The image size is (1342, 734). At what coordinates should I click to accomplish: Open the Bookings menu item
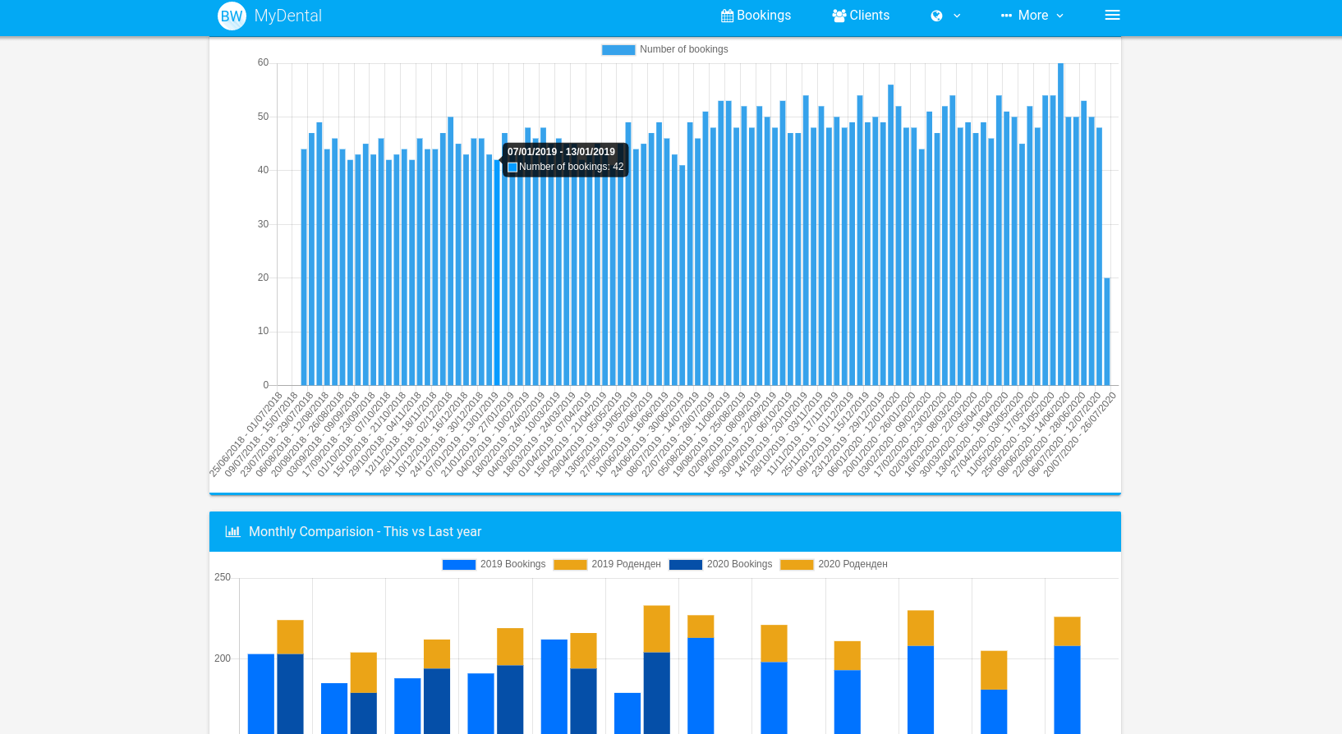(763, 16)
